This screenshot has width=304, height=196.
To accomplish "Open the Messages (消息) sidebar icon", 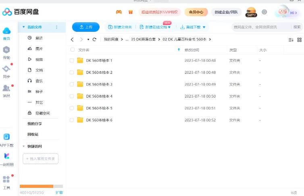I will (x=6, y=88).
